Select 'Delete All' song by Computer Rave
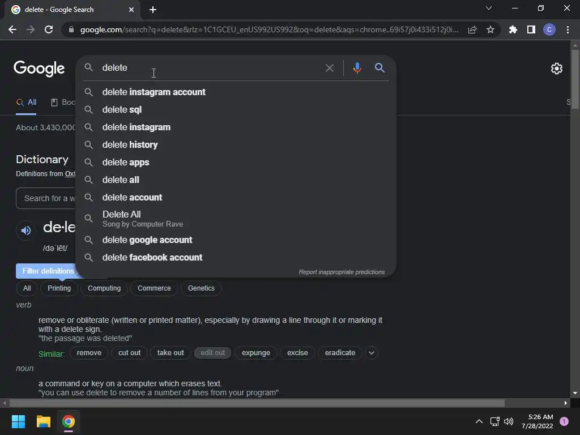 point(236,219)
